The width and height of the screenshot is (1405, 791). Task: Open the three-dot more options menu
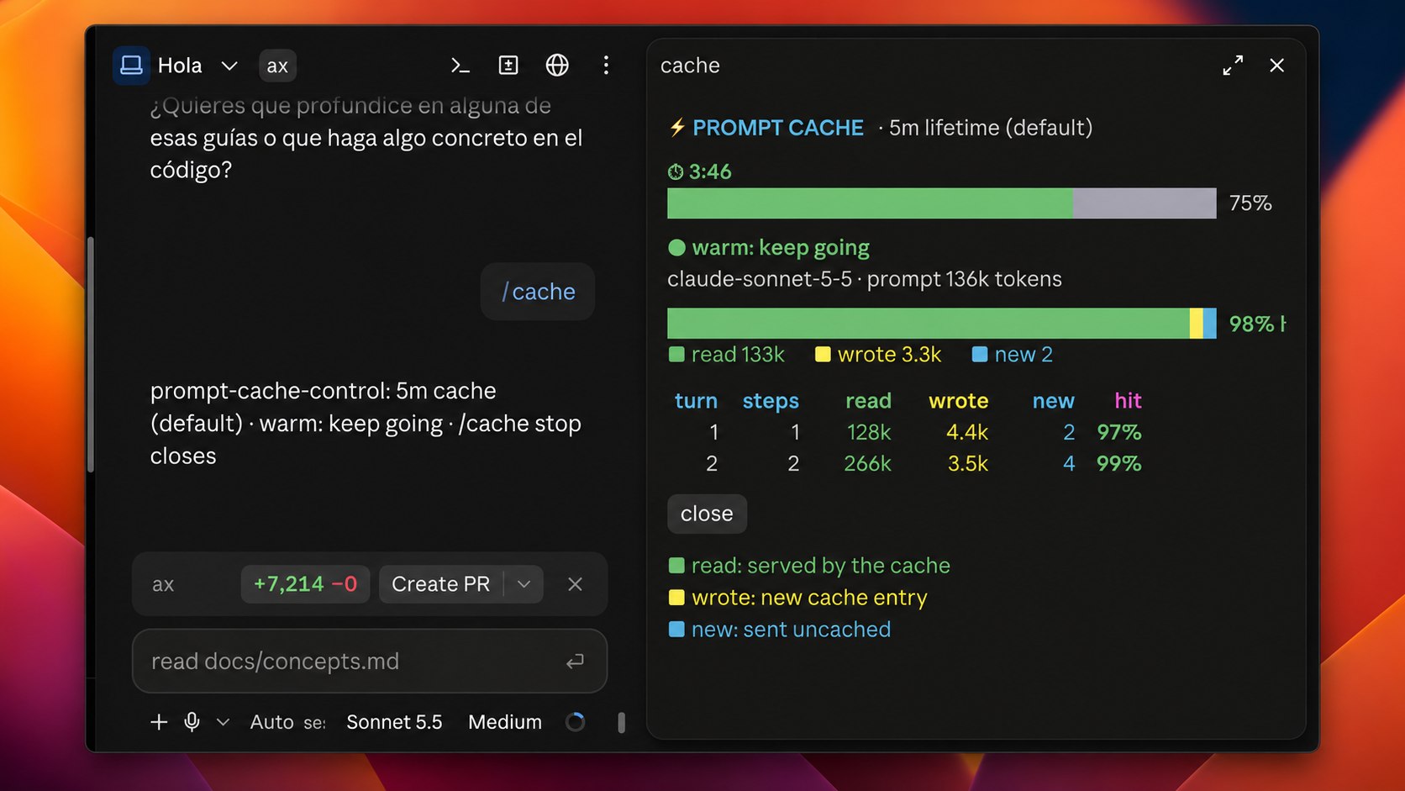coord(606,66)
